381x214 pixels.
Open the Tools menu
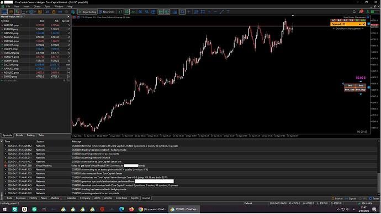click(x=47, y=7)
